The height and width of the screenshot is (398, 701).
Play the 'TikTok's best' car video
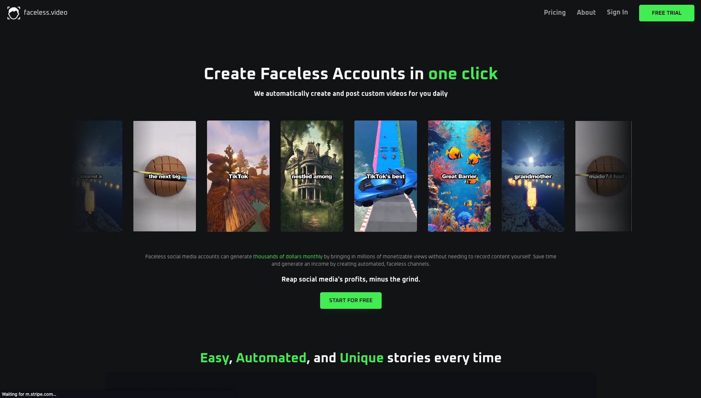[x=386, y=176]
